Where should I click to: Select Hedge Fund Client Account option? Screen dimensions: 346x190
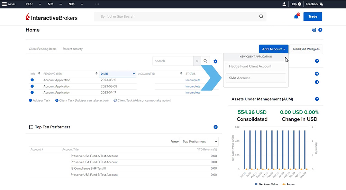256,66
